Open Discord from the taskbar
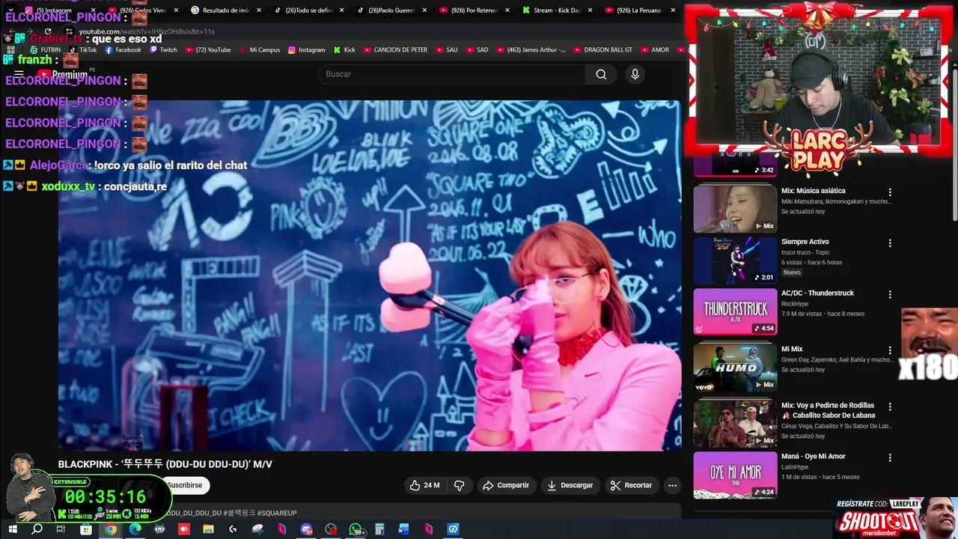 [x=306, y=529]
